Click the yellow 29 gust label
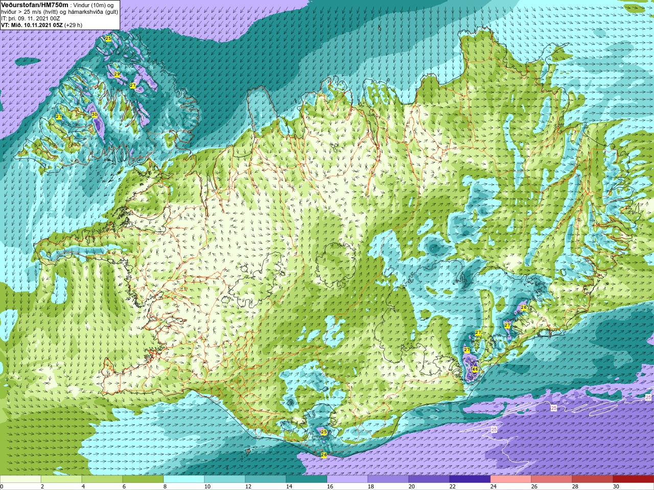This screenshot has height=490, width=654. point(117,75)
